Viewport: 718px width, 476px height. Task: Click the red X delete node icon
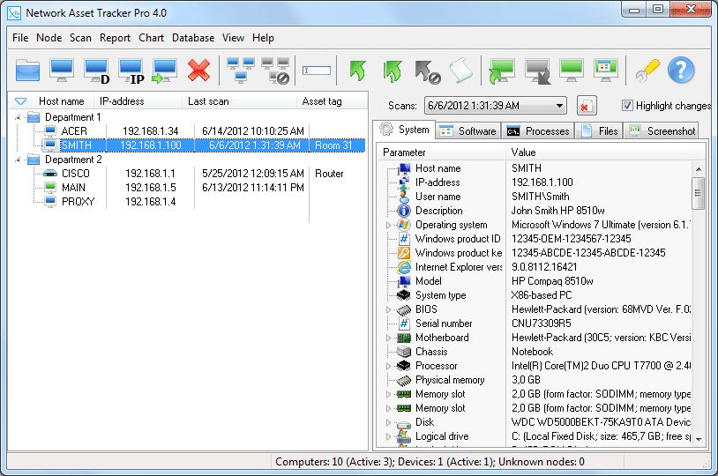pyautogui.click(x=199, y=70)
